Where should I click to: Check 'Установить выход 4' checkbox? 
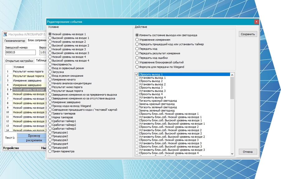137,97
